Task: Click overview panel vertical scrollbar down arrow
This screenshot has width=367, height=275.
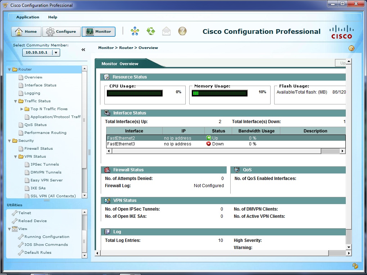Action: click(349, 247)
